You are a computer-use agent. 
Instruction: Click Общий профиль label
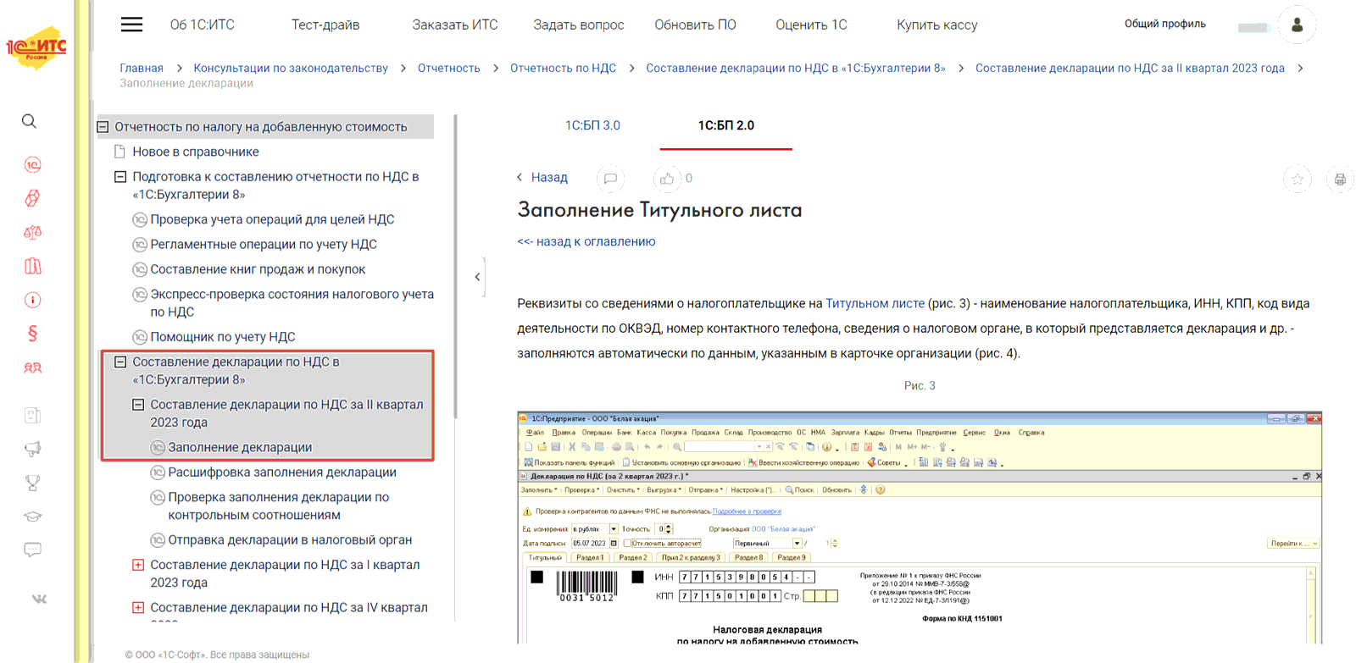[1164, 24]
